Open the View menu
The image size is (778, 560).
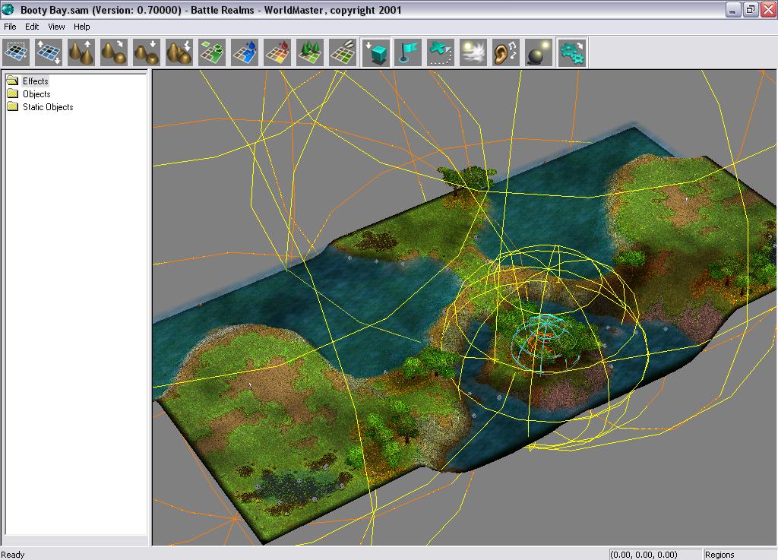pos(56,27)
